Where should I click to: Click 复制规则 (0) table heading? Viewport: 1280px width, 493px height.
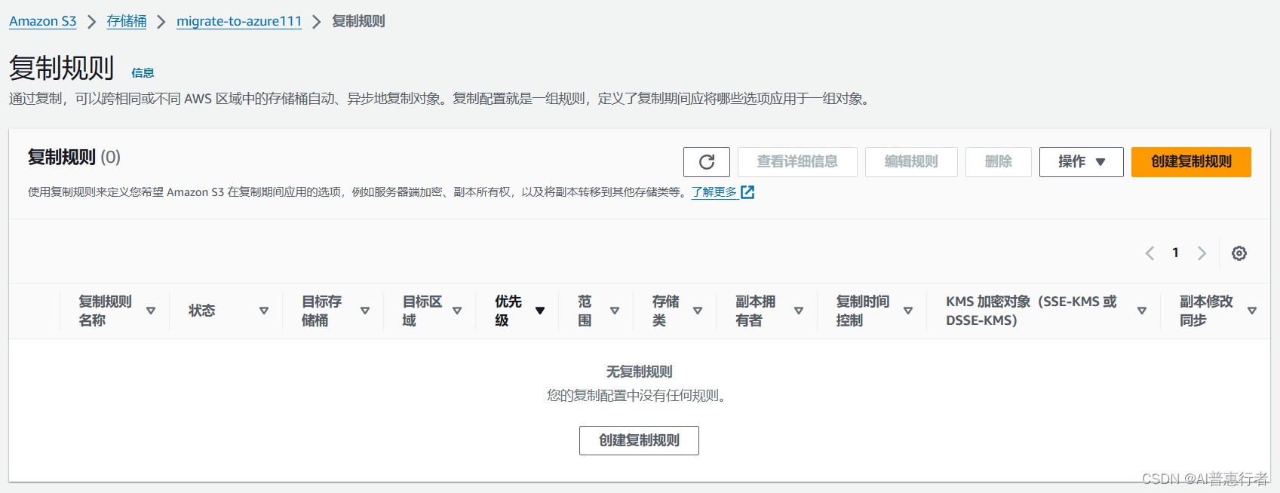coord(74,157)
